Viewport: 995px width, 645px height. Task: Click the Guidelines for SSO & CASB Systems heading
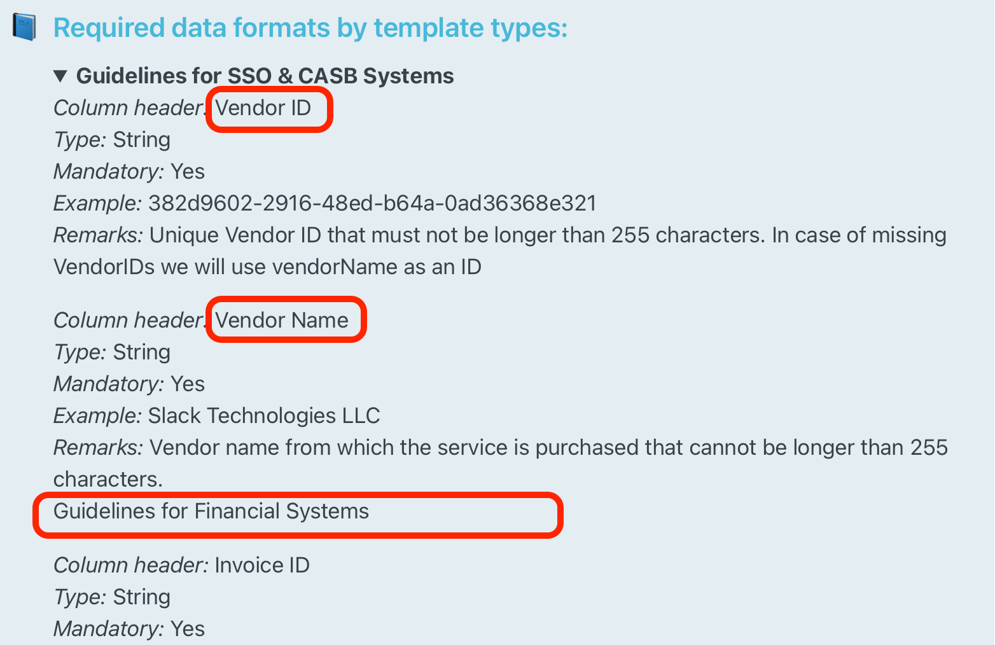pyautogui.click(x=265, y=76)
